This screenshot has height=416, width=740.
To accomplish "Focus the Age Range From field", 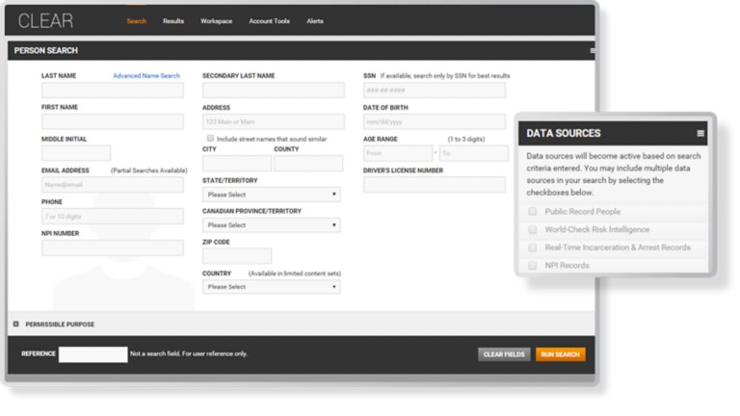I will point(398,153).
